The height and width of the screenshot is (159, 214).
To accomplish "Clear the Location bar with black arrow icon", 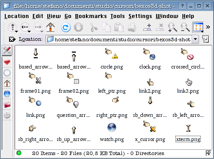I will click(12, 39).
